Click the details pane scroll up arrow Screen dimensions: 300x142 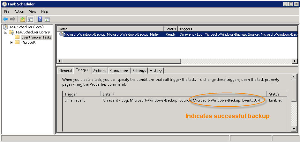pos(294,77)
